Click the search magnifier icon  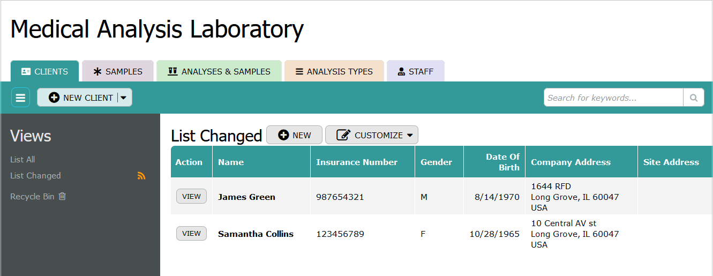693,98
